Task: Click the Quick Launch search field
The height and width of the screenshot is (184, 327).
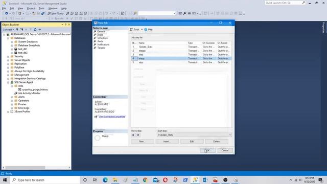Action: (x=285, y=3)
